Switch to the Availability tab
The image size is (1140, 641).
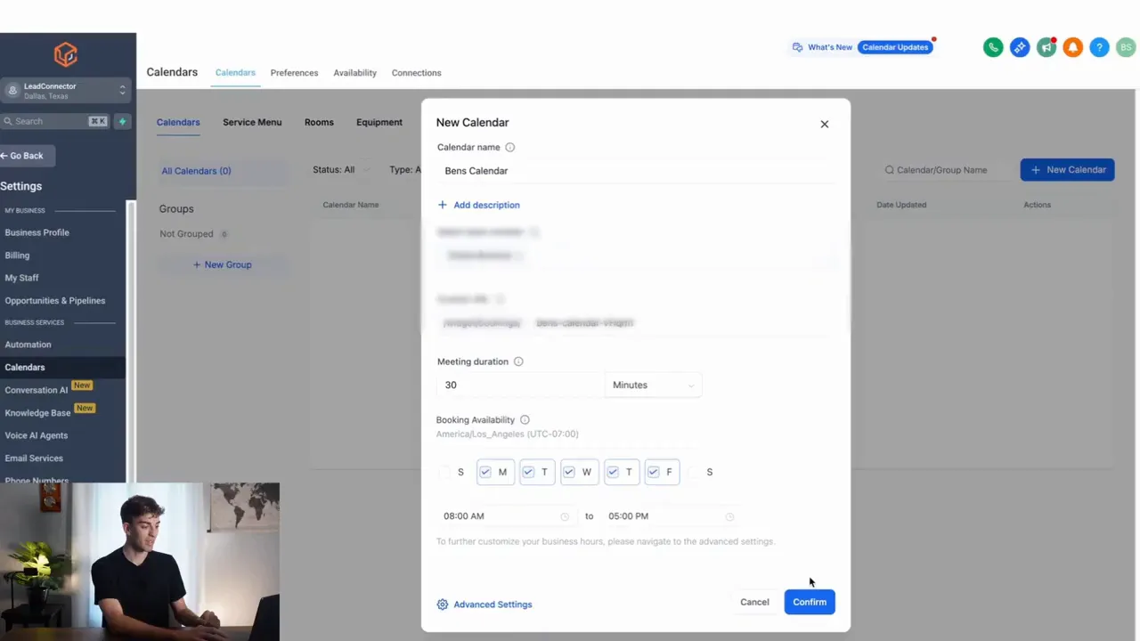(354, 73)
